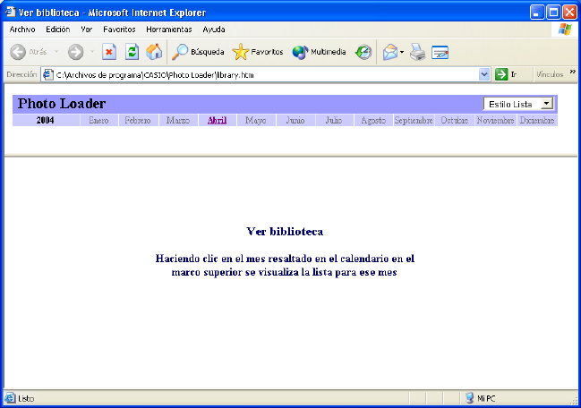
Task: Open the Archivo menu
Action: coord(21,30)
